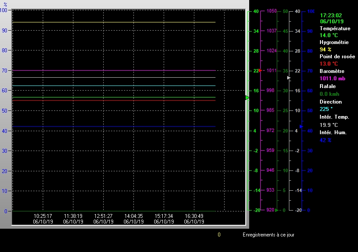Click the 'Enregistrements à ce jour' text
Screen dimensions: 358x252
coord(269,235)
